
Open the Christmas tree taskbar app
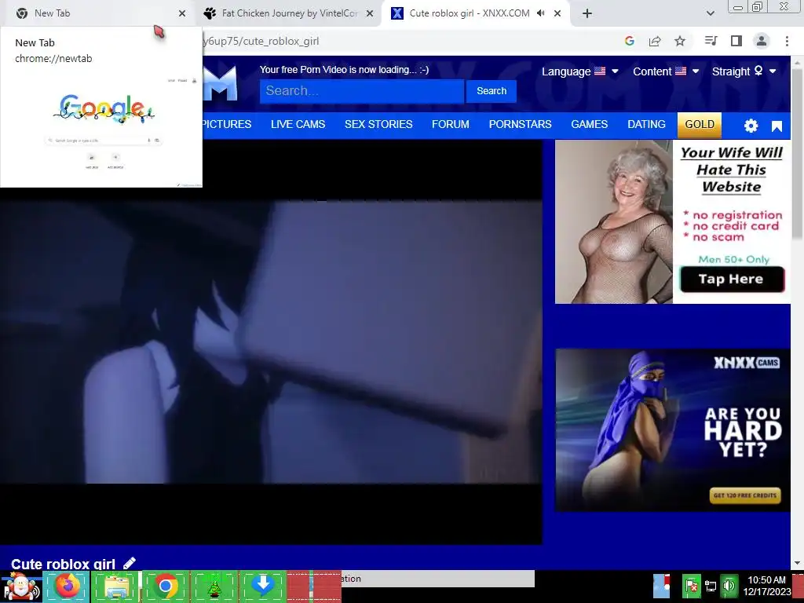pos(214,586)
